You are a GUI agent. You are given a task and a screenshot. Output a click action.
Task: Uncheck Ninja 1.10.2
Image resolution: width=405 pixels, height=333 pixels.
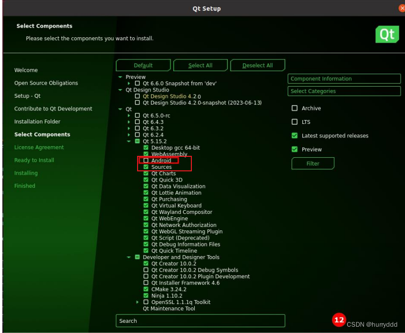(x=146, y=296)
